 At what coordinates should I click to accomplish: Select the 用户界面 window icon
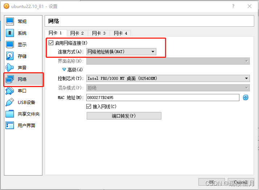pos(9,125)
